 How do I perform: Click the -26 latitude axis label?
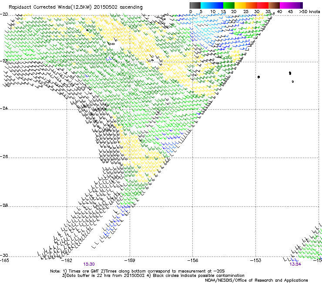tap(4, 157)
